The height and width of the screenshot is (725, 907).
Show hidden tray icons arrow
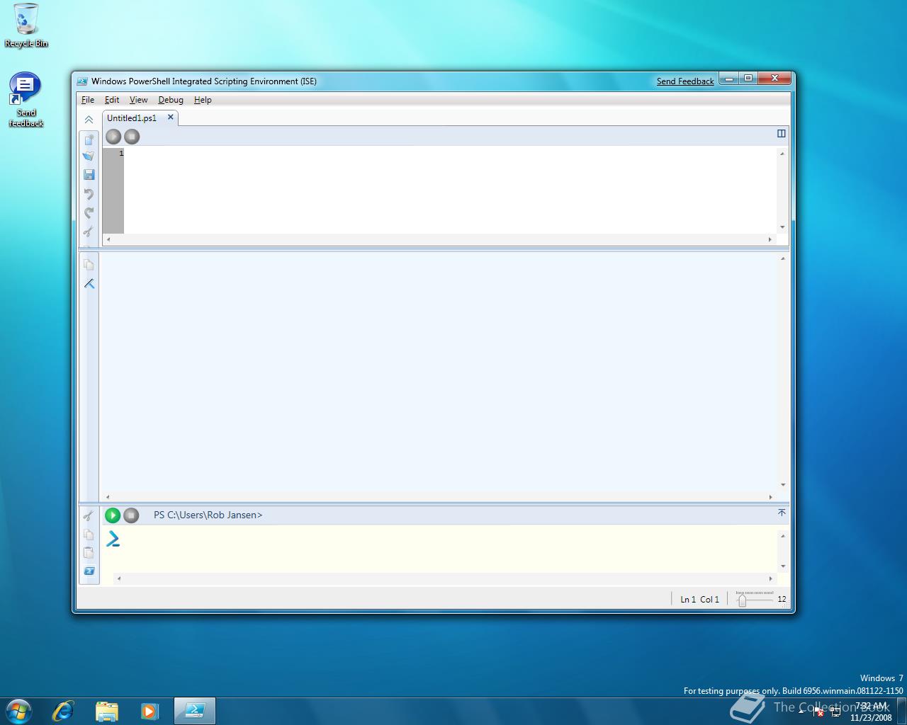coord(801,711)
